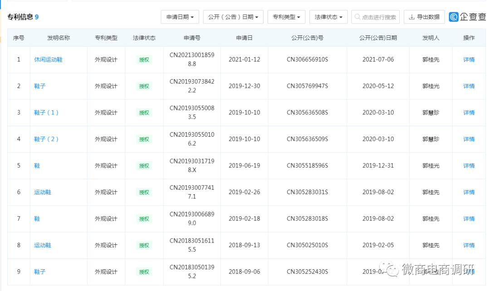
Task: Click the export download icon
Action: [412, 17]
